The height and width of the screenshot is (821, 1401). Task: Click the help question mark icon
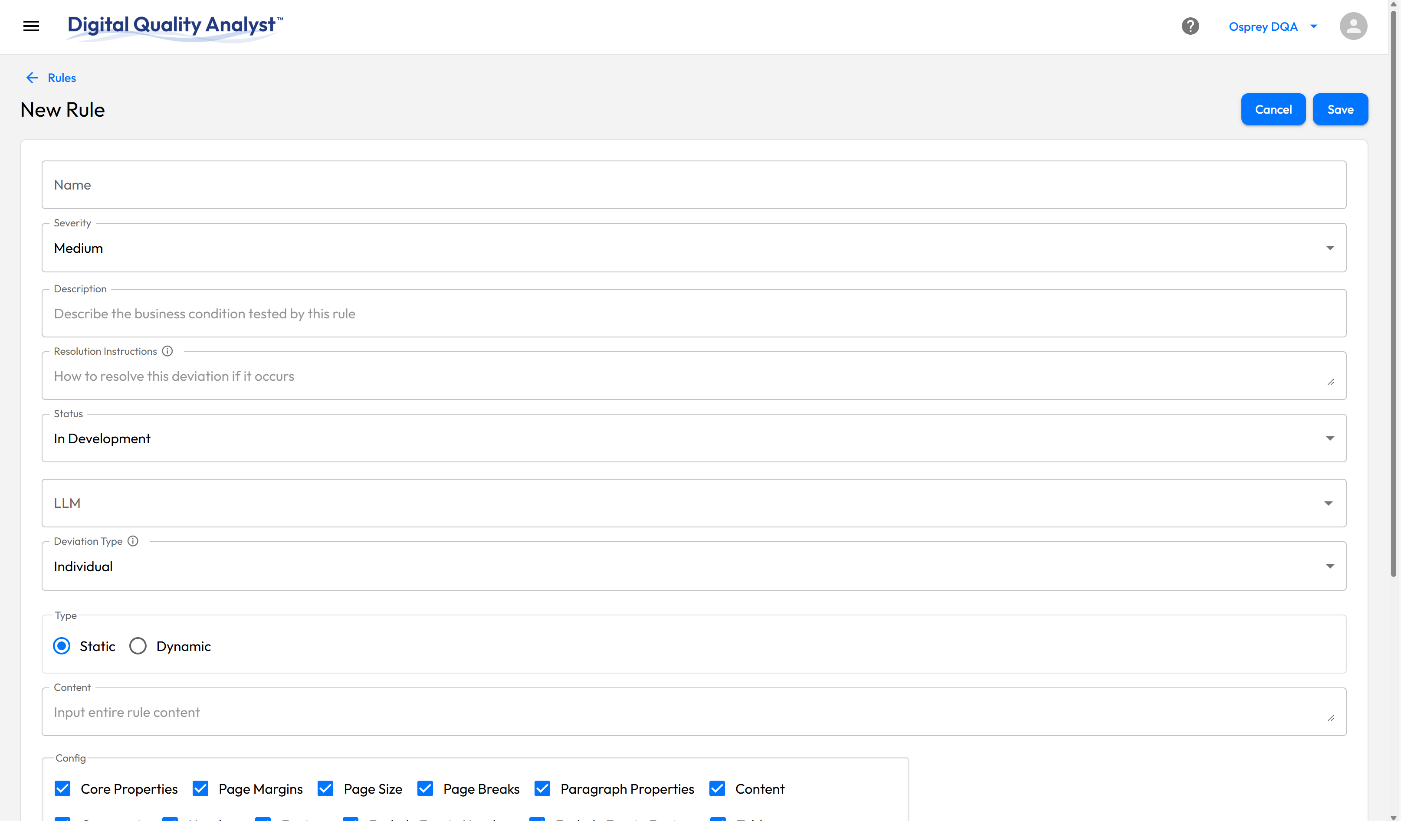tap(1190, 26)
